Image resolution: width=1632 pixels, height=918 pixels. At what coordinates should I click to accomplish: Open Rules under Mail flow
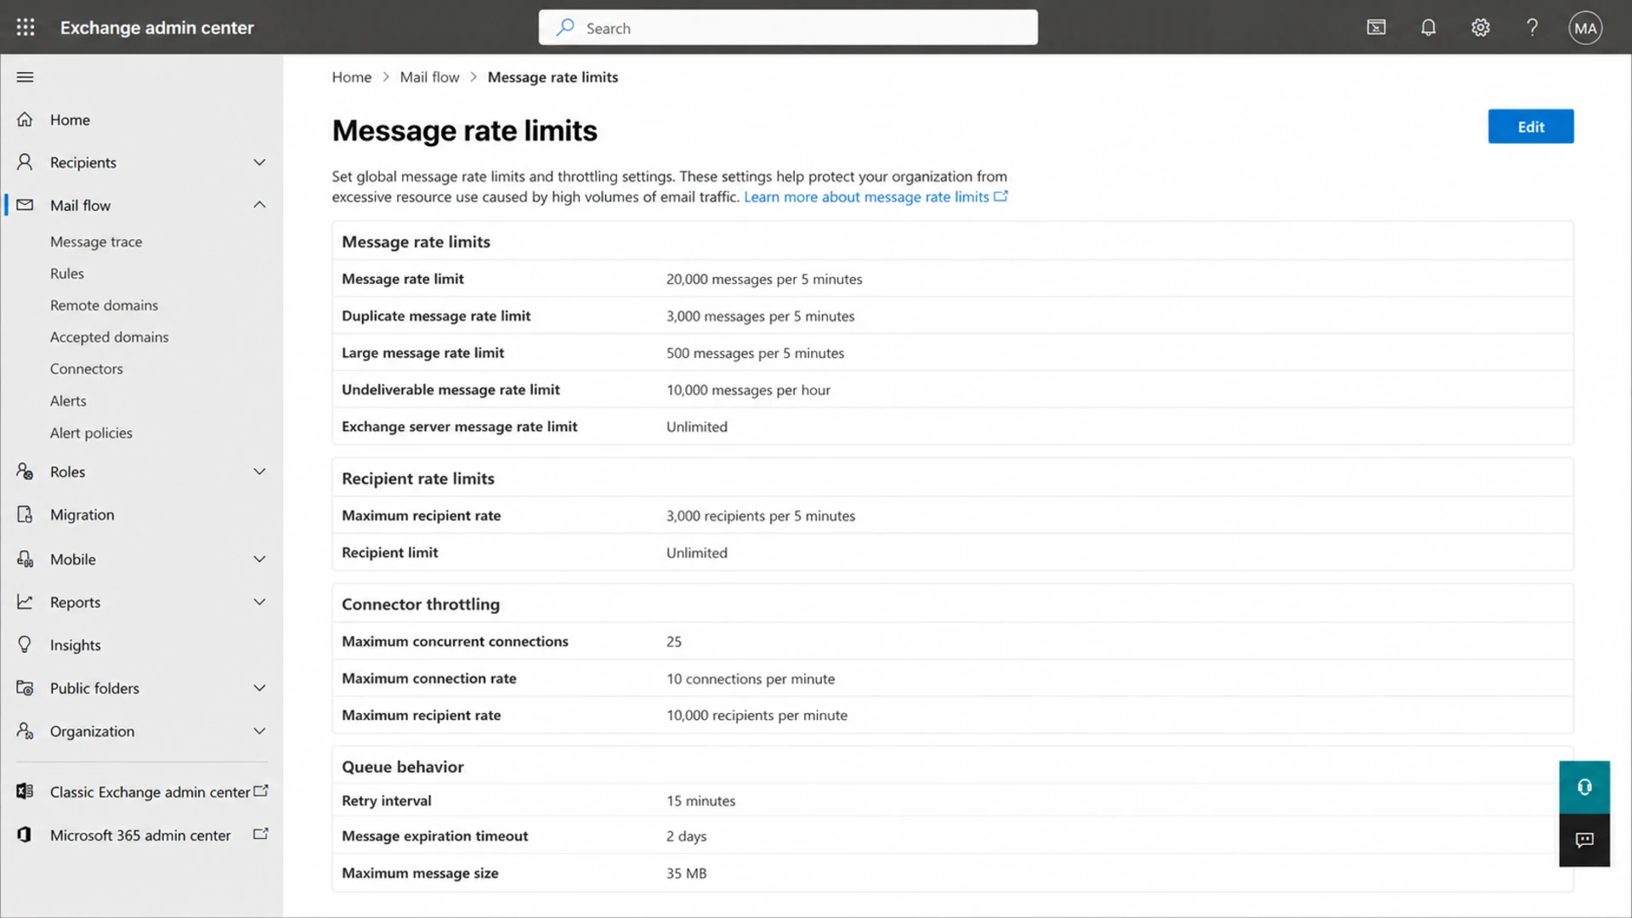[x=67, y=273]
